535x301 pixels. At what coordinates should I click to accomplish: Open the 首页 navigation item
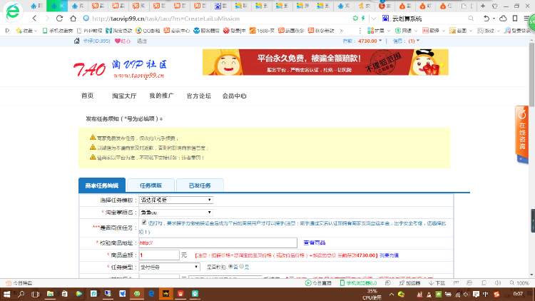coord(88,96)
